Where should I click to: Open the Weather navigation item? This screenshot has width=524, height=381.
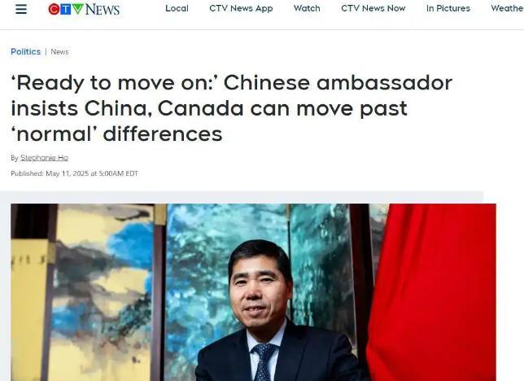tap(507, 8)
